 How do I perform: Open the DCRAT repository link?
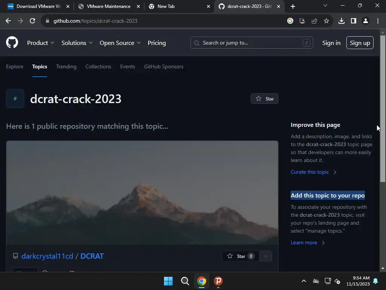[92, 256]
